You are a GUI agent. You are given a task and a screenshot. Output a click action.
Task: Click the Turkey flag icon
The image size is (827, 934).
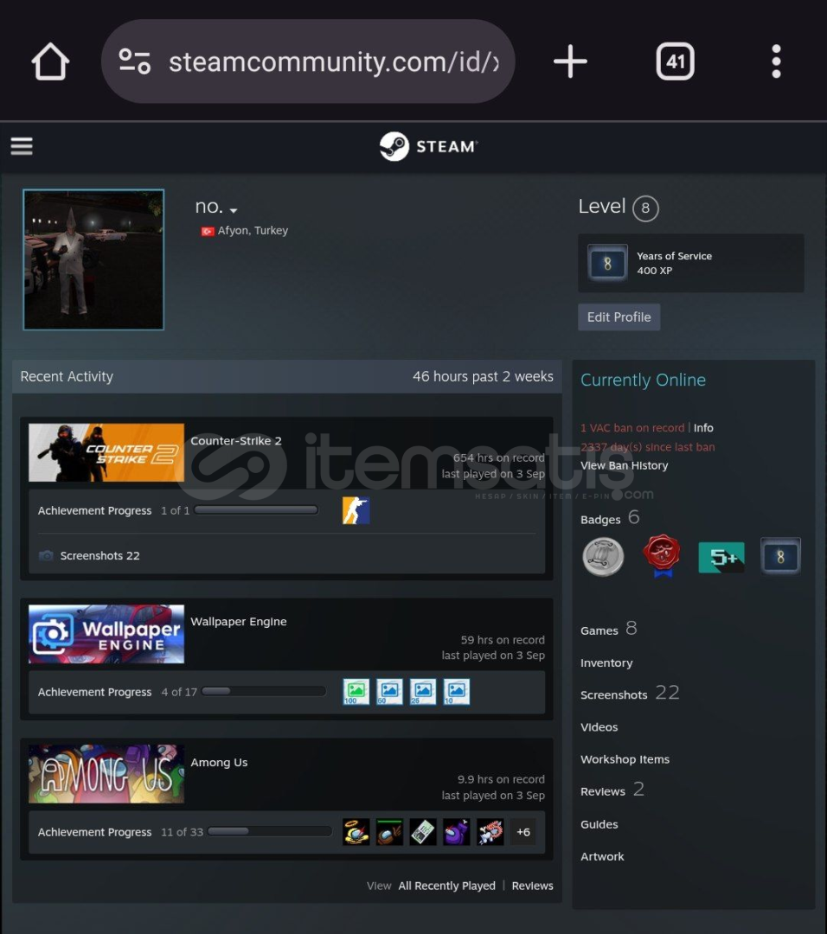pyautogui.click(x=208, y=231)
